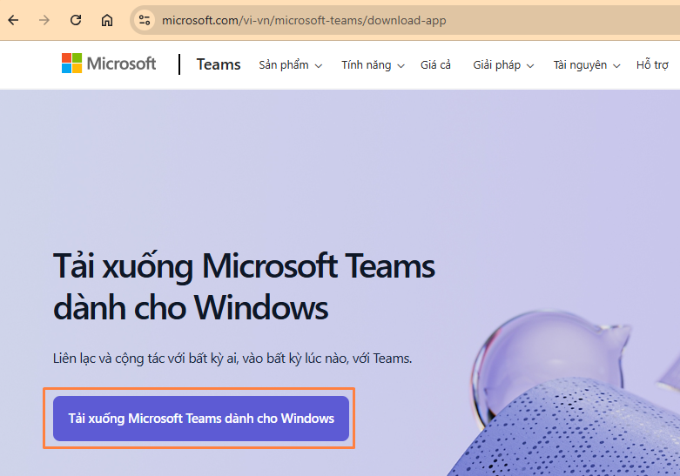The height and width of the screenshot is (476, 680).
Task: Open the Teams product home link
Action: [x=219, y=64]
